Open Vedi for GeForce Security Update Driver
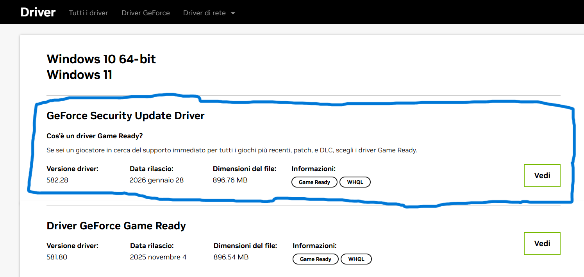 click(542, 175)
